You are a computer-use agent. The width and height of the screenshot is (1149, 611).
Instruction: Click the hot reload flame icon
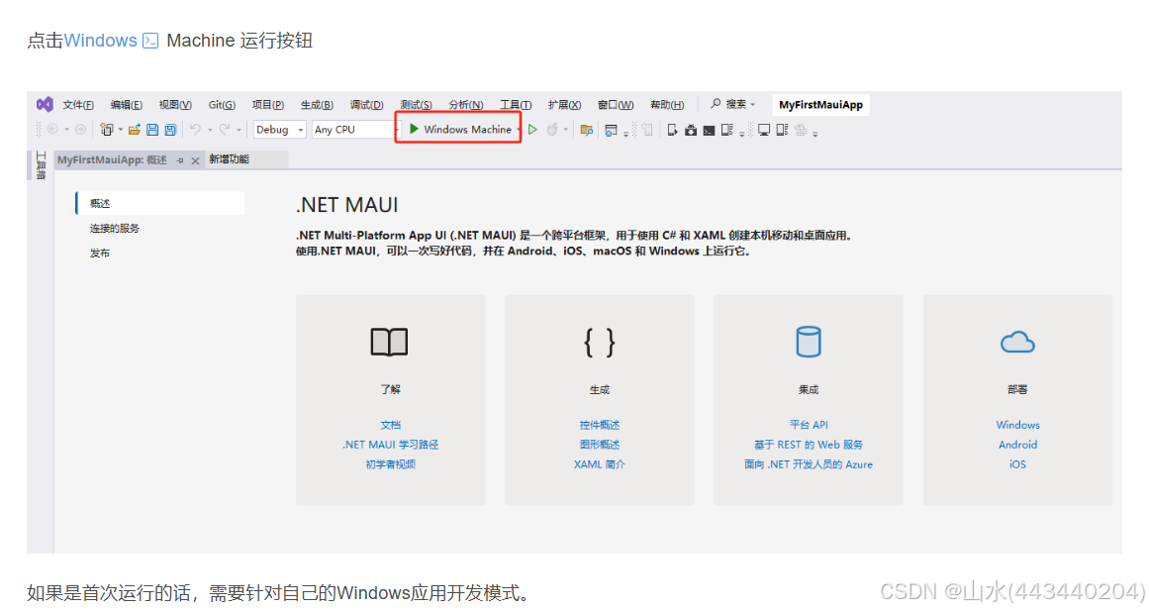click(552, 129)
